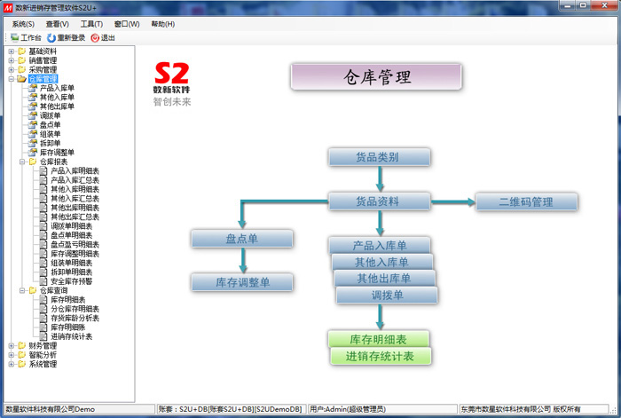Viewport: 621px width, 418px height.
Task: Click the 重新登录 re-login icon
Action: 51,37
